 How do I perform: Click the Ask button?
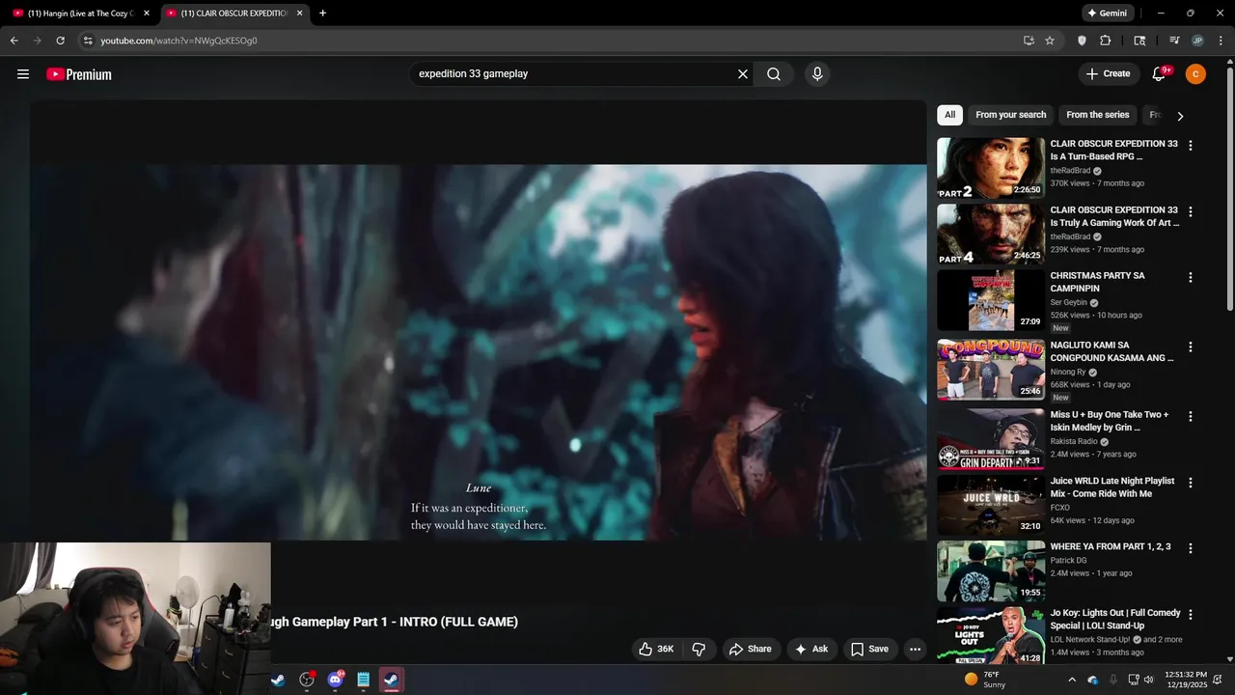point(810,649)
